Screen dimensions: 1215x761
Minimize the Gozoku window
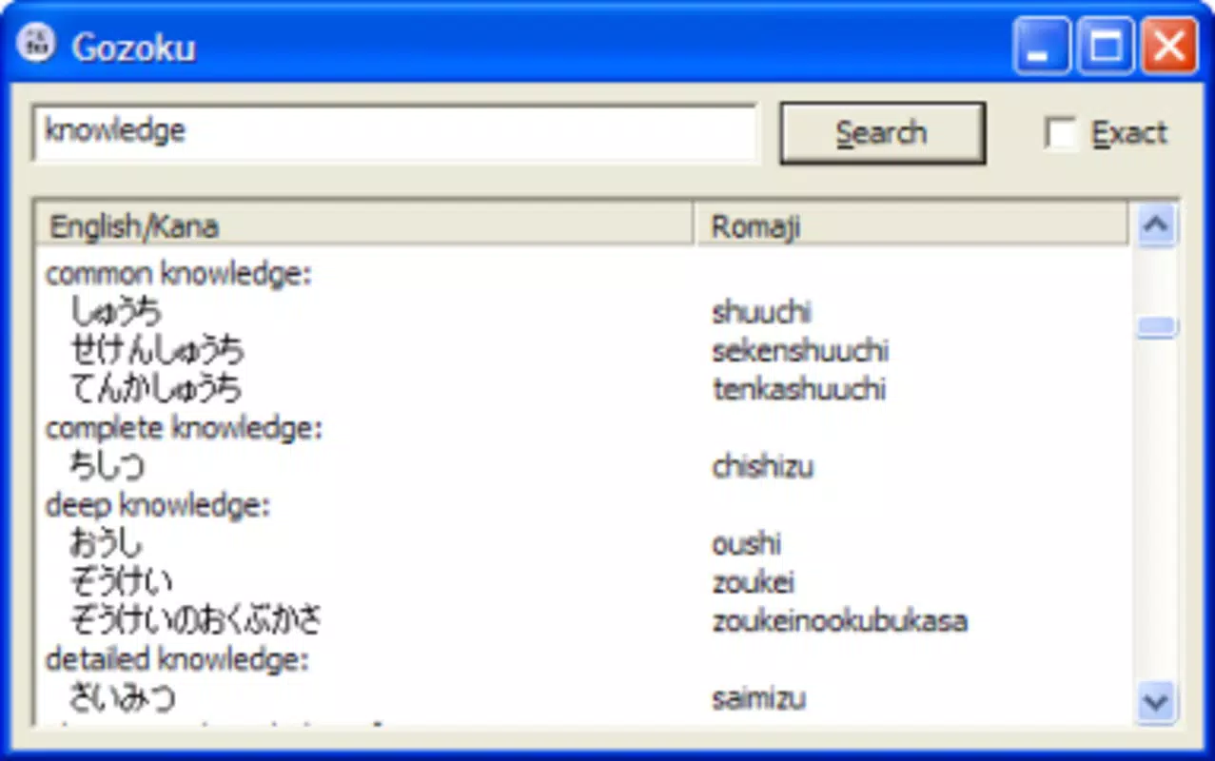(1041, 45)
